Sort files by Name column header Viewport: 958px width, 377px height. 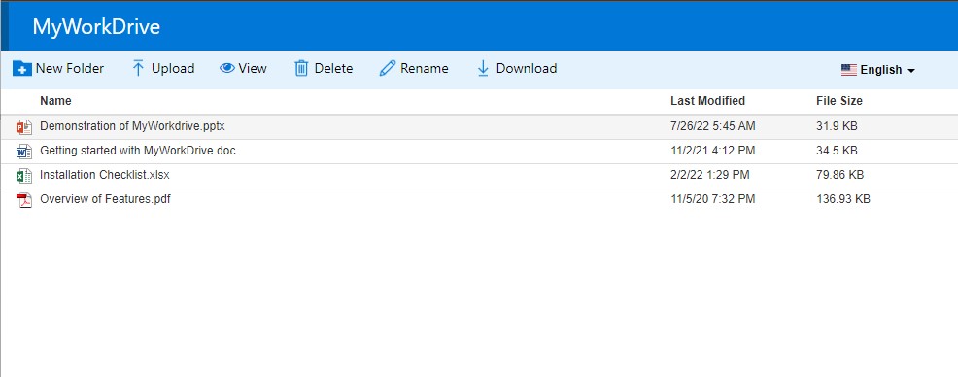click(x=55, y=101)
